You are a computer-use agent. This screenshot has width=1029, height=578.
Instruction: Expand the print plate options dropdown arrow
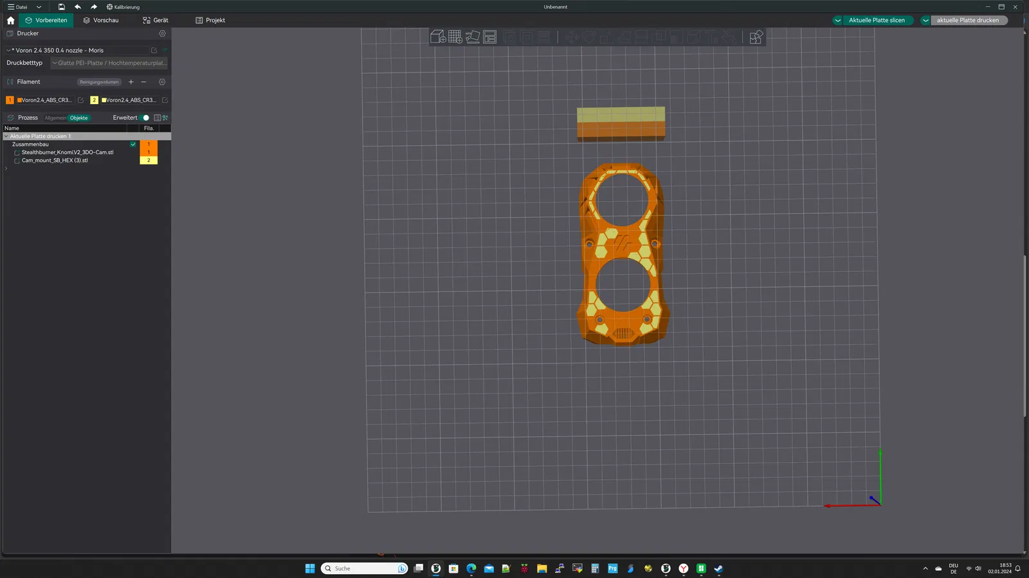point(925,21)
